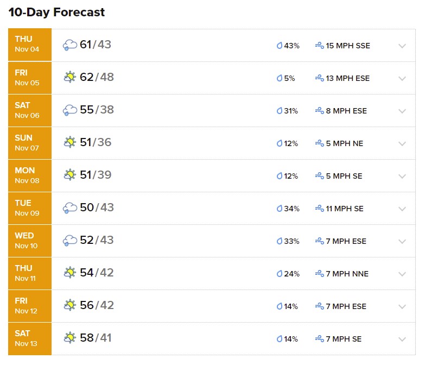The height and width of the screenshot is (365, 425).
Task: Click the wind icon beside 7 MPH SE
Action: pos(320,339)
